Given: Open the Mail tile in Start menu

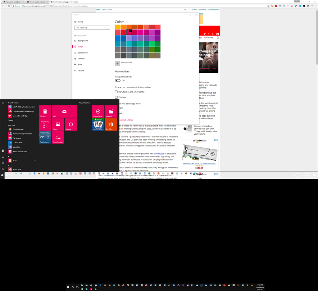Looking at the screenshot, I should [64, 112].
